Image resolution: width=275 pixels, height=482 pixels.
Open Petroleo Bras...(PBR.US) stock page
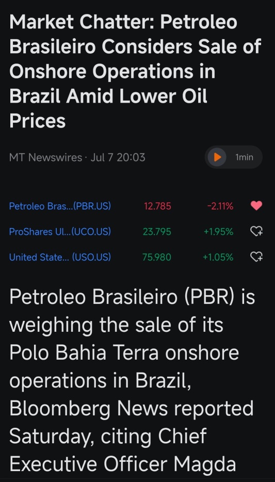point(60,206)
